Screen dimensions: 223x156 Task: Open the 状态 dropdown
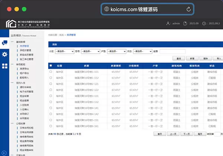[x=143, y=51]
